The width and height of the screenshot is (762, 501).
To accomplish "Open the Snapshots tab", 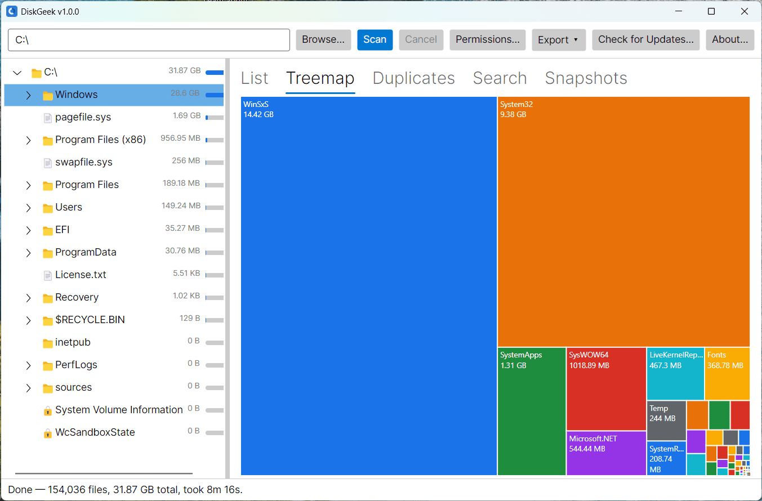I will coord(586,78).
